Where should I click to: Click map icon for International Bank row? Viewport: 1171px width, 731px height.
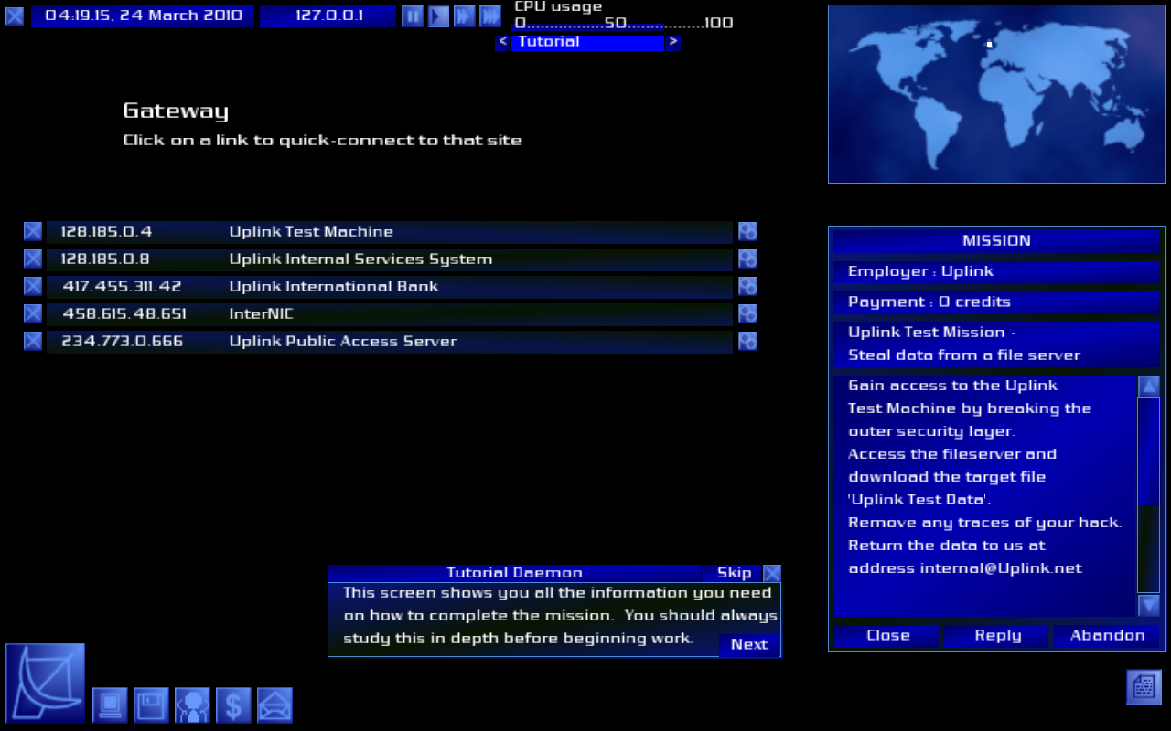(x=747, y=287)
